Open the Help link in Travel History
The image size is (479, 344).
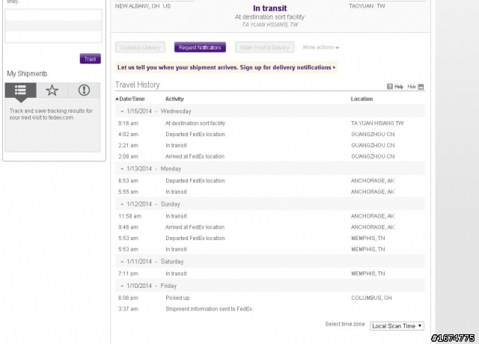(399, 87)
